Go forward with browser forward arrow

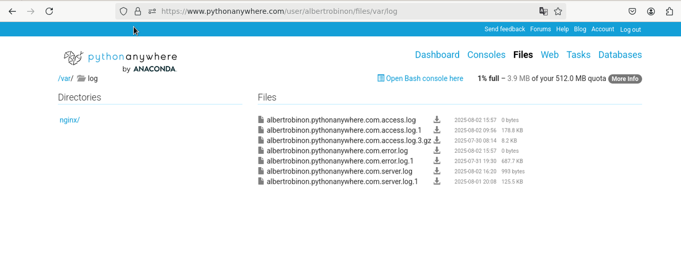[x=30, y=11]
